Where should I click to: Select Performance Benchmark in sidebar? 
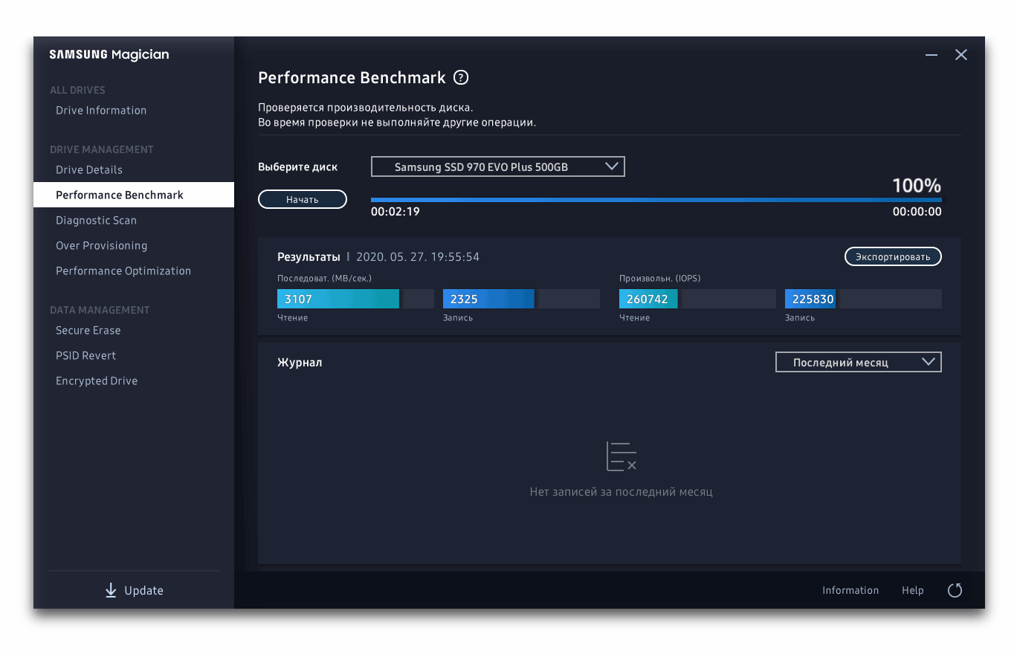point(134,195)
